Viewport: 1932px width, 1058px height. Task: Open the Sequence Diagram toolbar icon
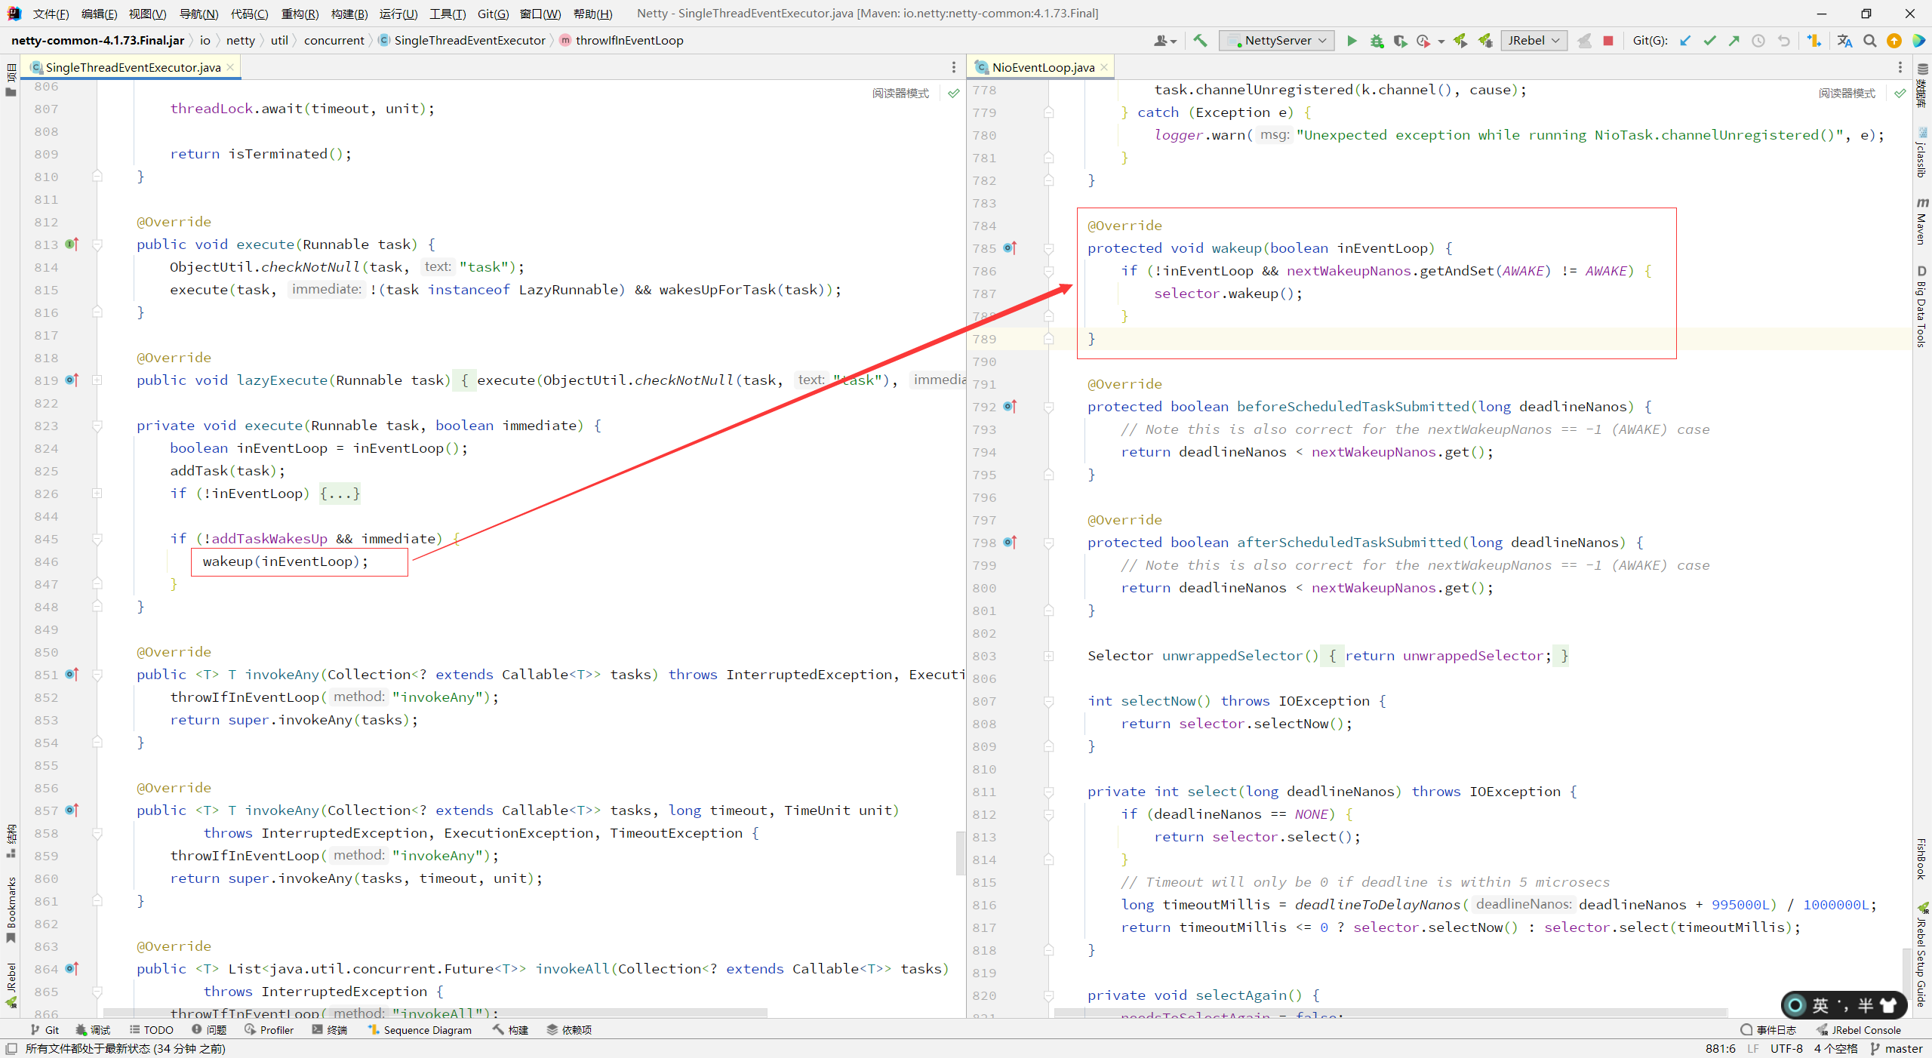pyautogui.click(x=1814, y=41)
